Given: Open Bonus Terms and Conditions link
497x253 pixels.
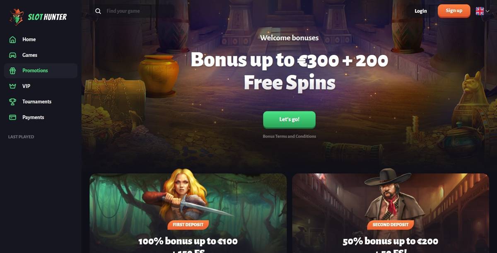Looking at the screenshot, I should (289, 136).
